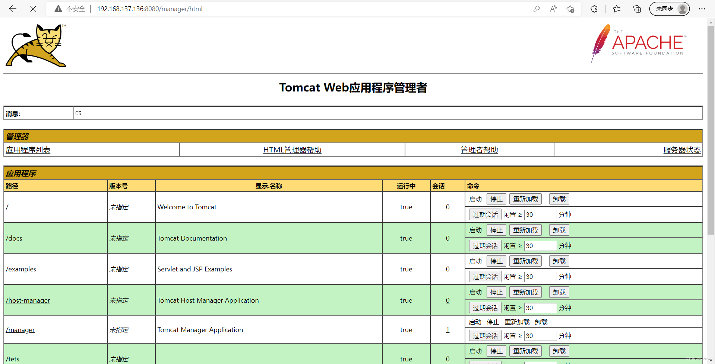Undeploy the root / application
715x364 pixels.
(x=559, y=199)
